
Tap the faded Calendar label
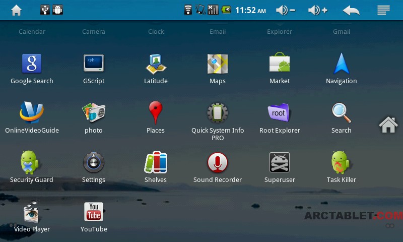pos(32,32)
